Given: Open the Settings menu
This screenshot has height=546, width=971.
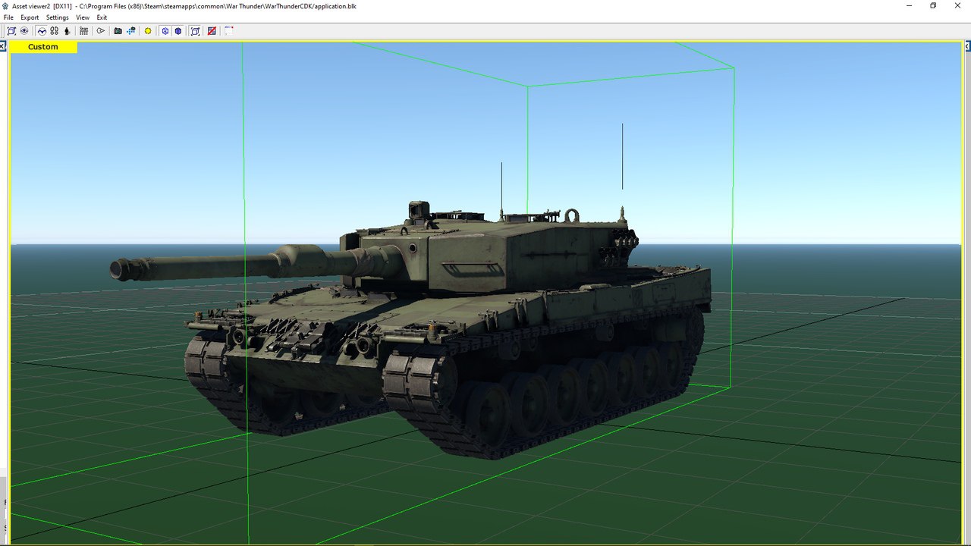Looking at the screenshot, I should (x=57, y=17).
